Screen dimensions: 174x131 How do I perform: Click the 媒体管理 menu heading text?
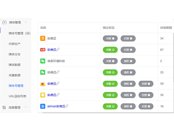pos(15,22)
